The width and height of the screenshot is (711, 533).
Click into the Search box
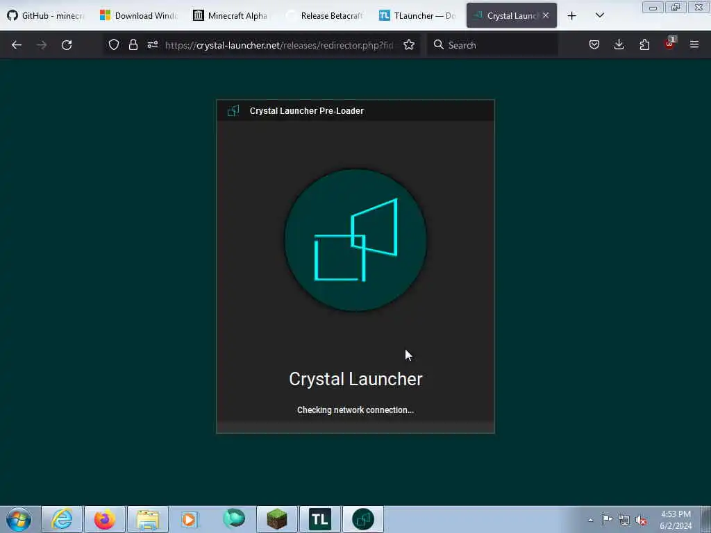click(492, 45)
